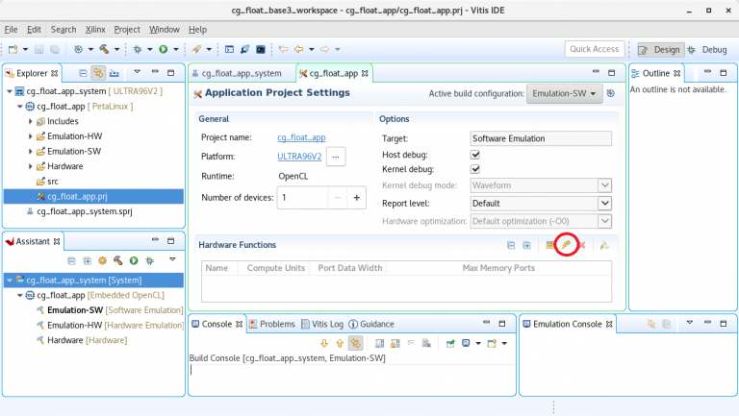Open the Xilinx menu
Viewport: 739px width, 416px height.
(x=94, y=30)
